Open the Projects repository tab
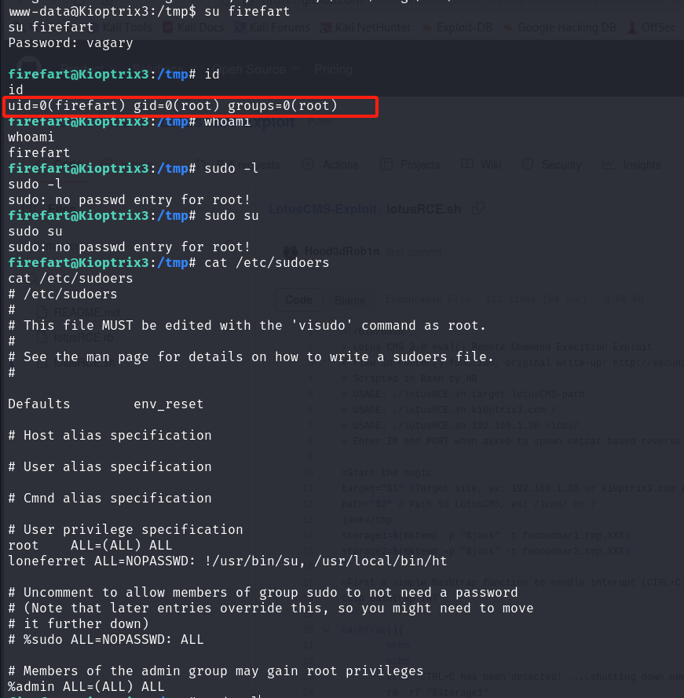Screen dimensions: 684x698 [410, 165]
